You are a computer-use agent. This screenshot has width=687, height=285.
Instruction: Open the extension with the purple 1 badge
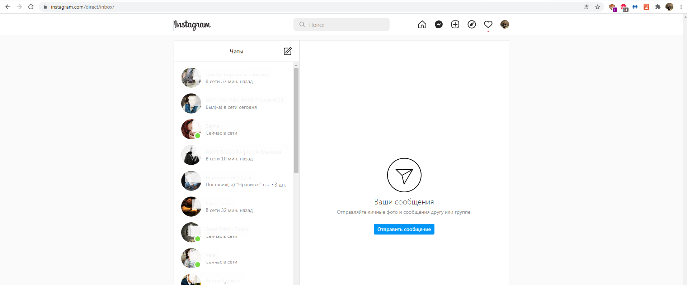612,7
